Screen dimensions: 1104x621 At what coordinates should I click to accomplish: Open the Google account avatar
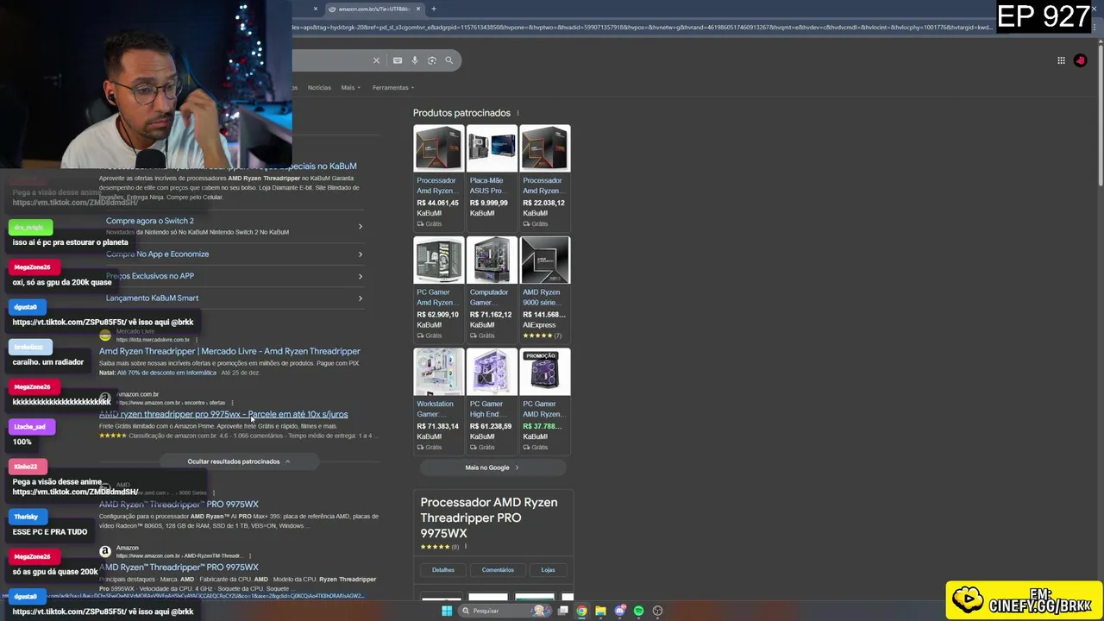click(x=1080, y=60)
